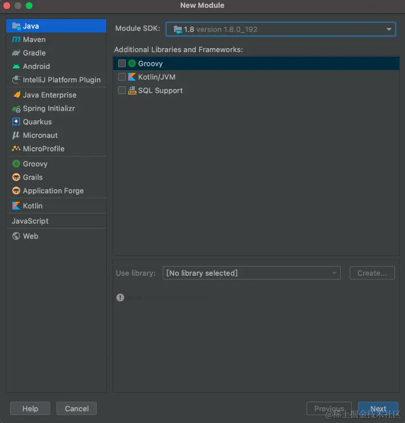Select the 'Groovy' row in frameworks list
The image size is (405, 423).
pos(256,63)
